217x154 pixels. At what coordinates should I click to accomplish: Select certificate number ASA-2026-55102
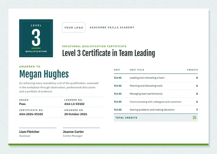(31, 114)
